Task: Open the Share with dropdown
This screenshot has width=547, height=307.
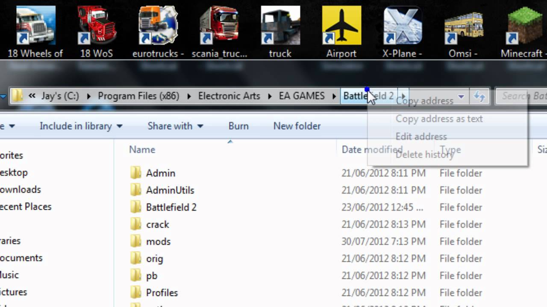Action: tap(176, 126)
